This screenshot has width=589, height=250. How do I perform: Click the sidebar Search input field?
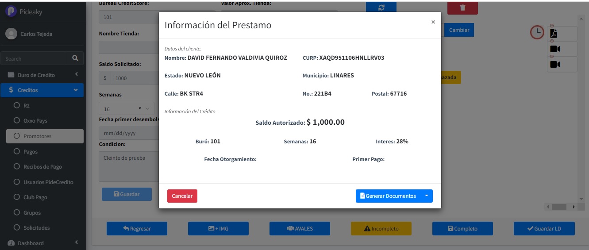click(34, 58)
